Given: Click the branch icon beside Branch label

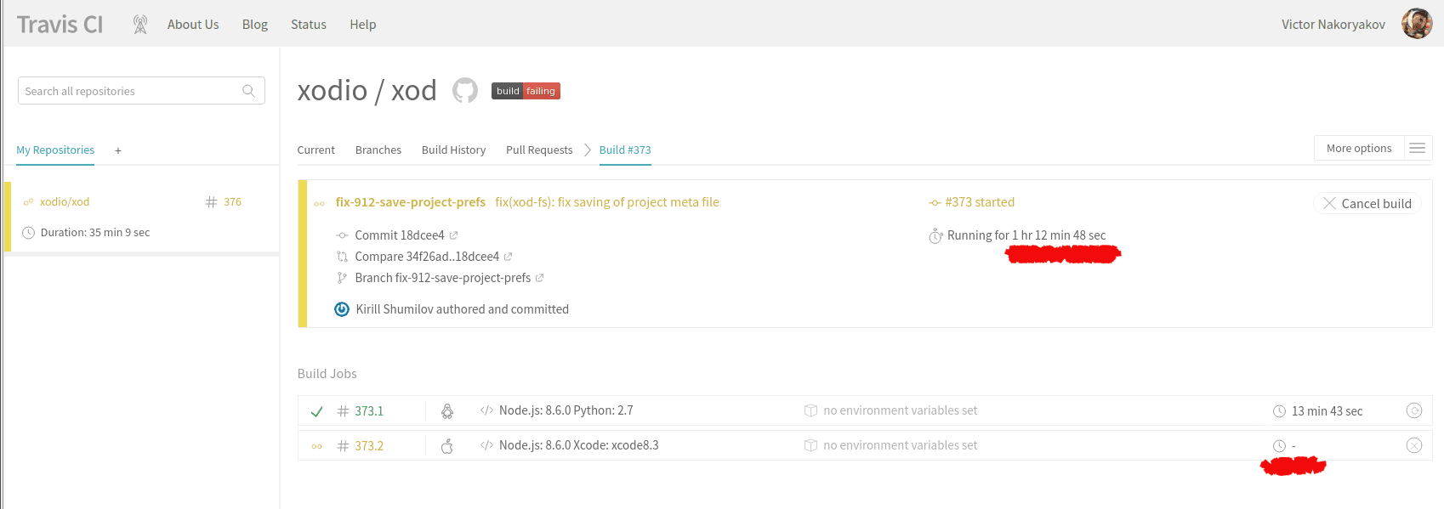Looking at the screenshot, I should click(x=342, y=278).
